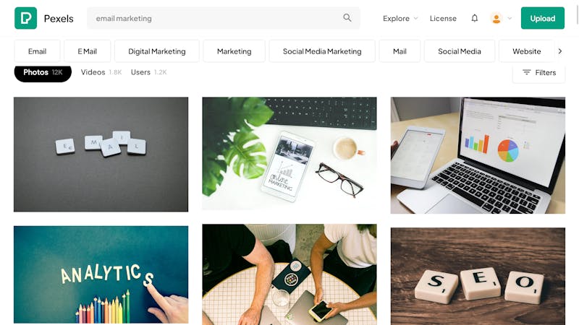Open the ANALYTICS colored pencils photo
Viewport: 579px width, 325px height.
point(101,274)
